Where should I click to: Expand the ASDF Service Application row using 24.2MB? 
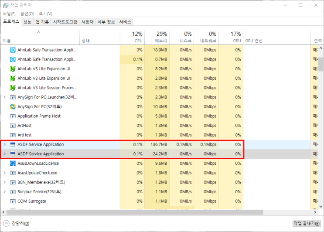4,154
